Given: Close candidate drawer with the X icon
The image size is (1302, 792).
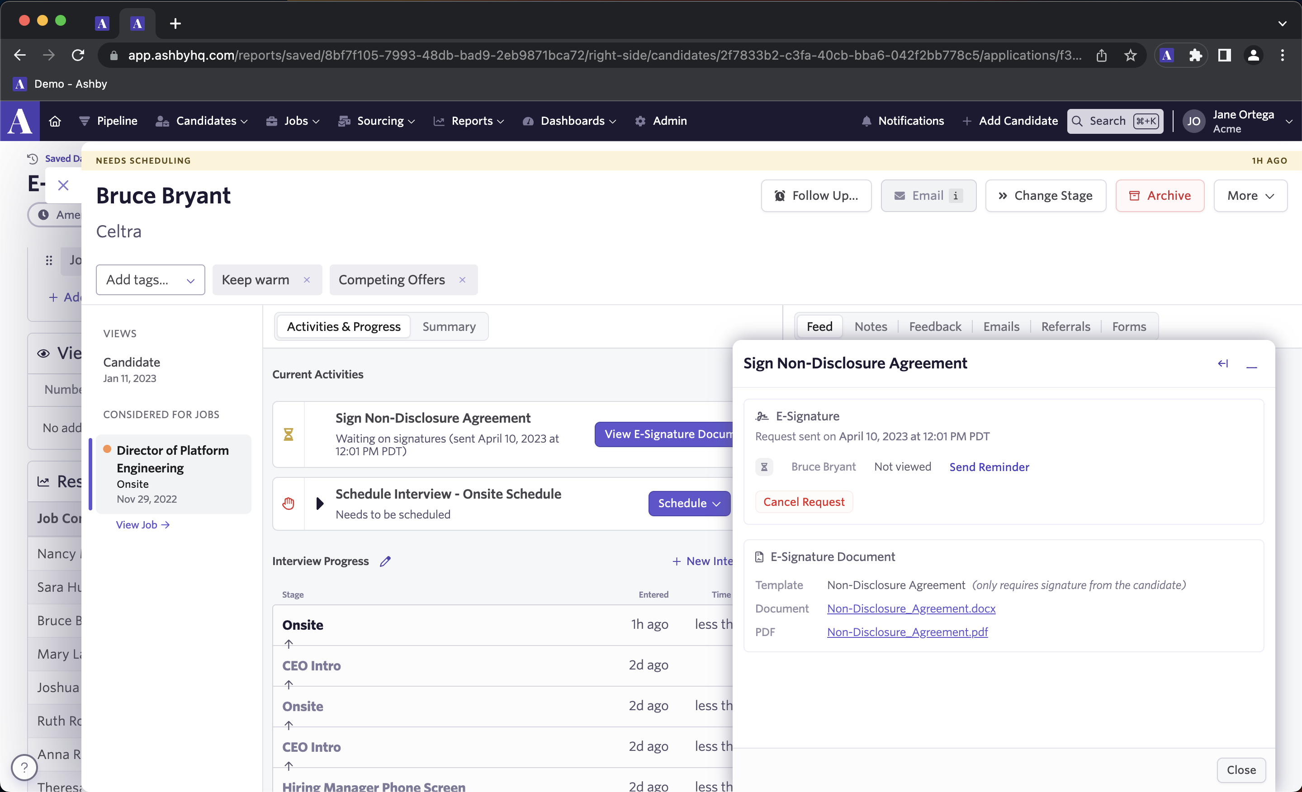Looking at the screenshot, I should 63,185.
